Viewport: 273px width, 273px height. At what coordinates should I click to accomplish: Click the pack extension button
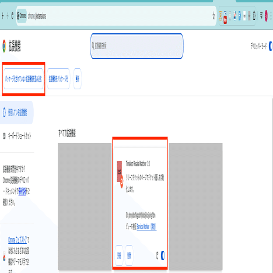point(58,79)
